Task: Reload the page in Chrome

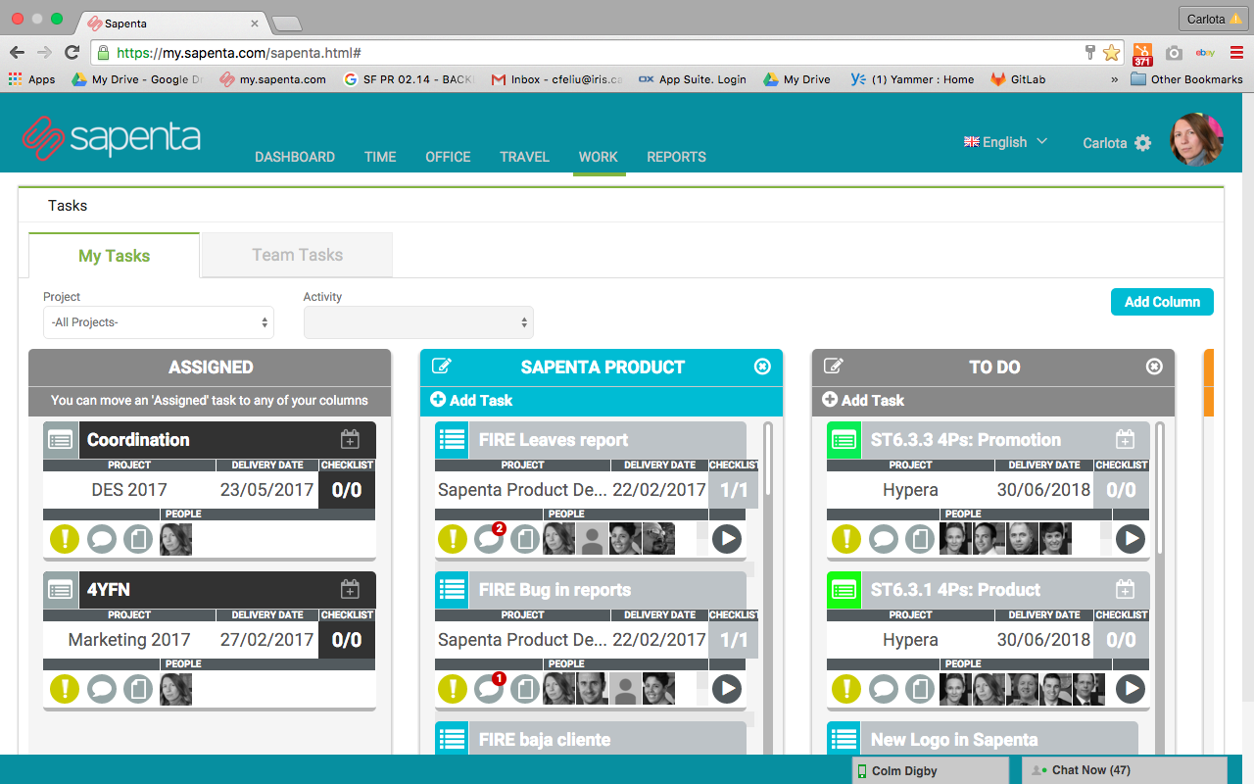Action: coord(72,53)
